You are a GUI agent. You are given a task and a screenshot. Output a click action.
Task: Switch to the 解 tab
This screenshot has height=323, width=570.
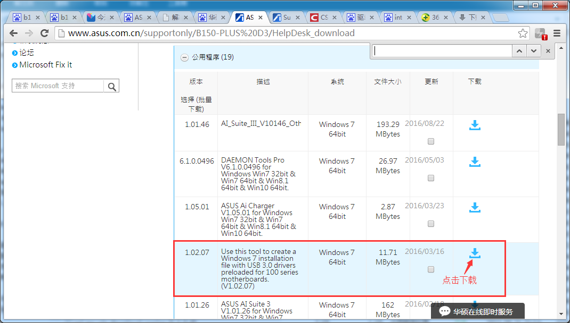175,17
